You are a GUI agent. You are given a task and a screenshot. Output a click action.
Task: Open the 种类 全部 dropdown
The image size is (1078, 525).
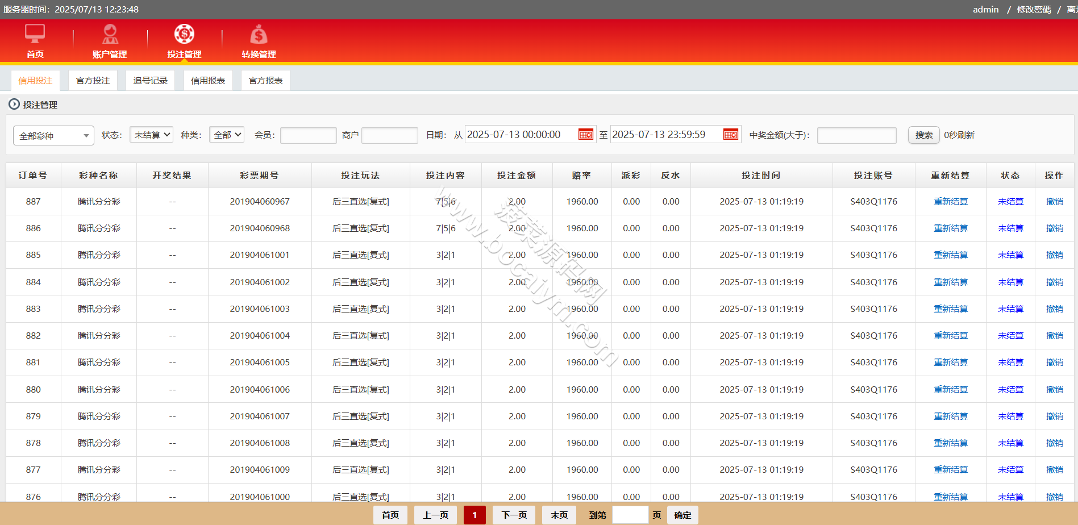[x=227, y=135]
